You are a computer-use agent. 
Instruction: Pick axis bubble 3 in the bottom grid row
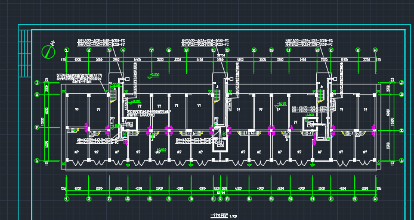pyautogui.click(x=109, y=199)
